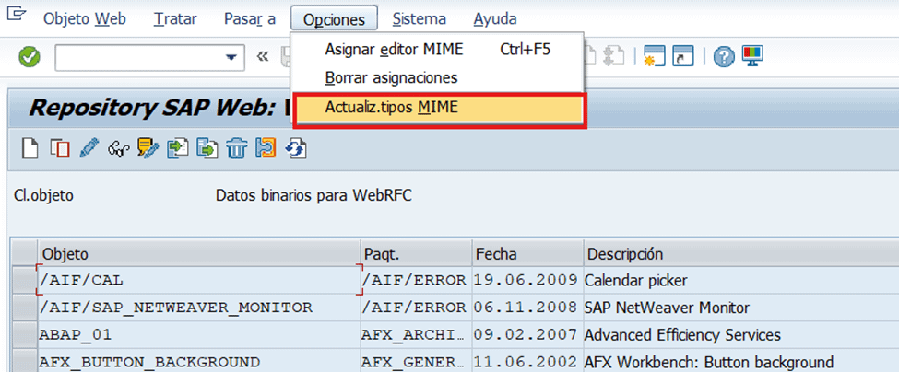Click the pencil Change icon
Screen dimensions: 899x372
(x=89, y=147)
